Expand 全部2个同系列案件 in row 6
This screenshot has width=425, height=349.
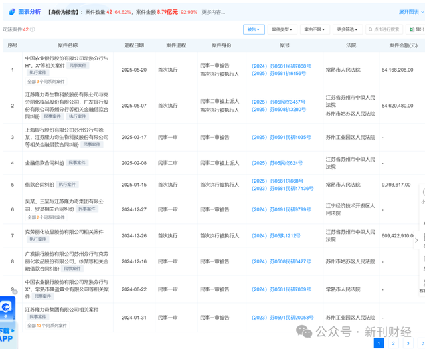[x=46, y=217]
